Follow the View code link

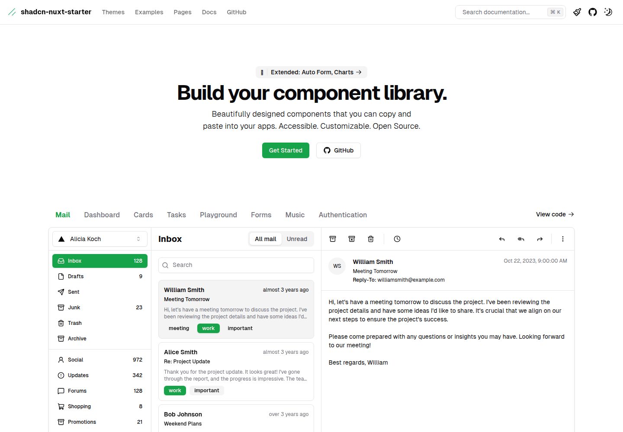555,214
